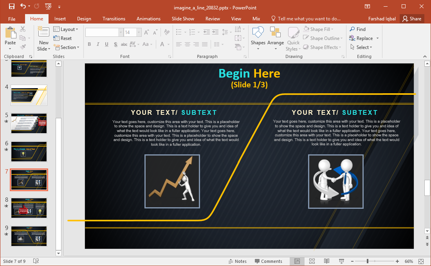Click the Reset button

tap(63, 38)
